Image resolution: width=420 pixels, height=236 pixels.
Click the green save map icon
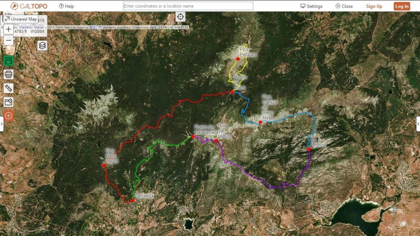[8, 61]
